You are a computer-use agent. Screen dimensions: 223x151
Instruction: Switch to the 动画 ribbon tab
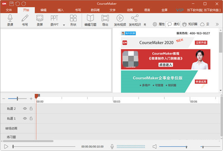(x=129, y=10)
